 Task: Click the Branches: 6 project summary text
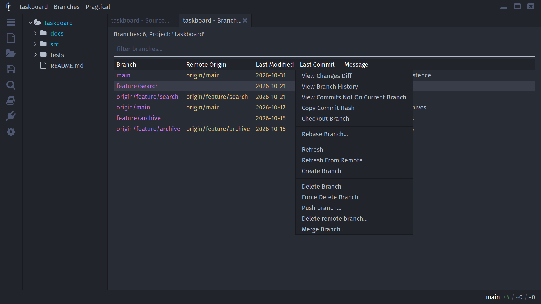(159, 34)
